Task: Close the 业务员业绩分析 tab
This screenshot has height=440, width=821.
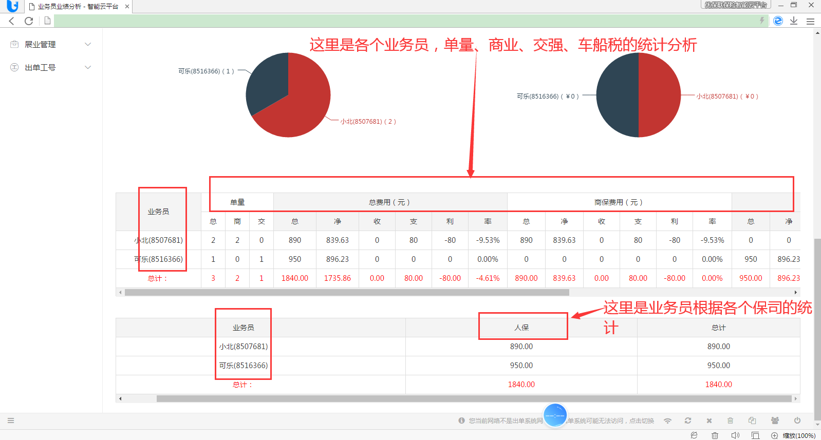Action: coord(127,7)
